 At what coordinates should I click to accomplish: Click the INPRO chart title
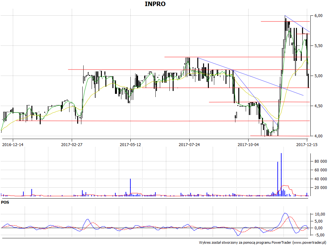tap(155, 4)
